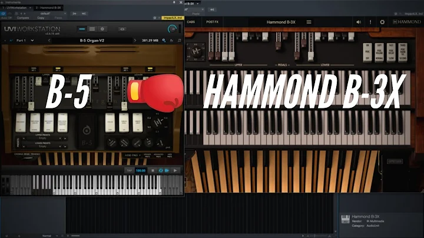Turn the B-5 vibrato chorus selector knob
Viewport: 424px width, 238px height.
(x=158, y=123)
